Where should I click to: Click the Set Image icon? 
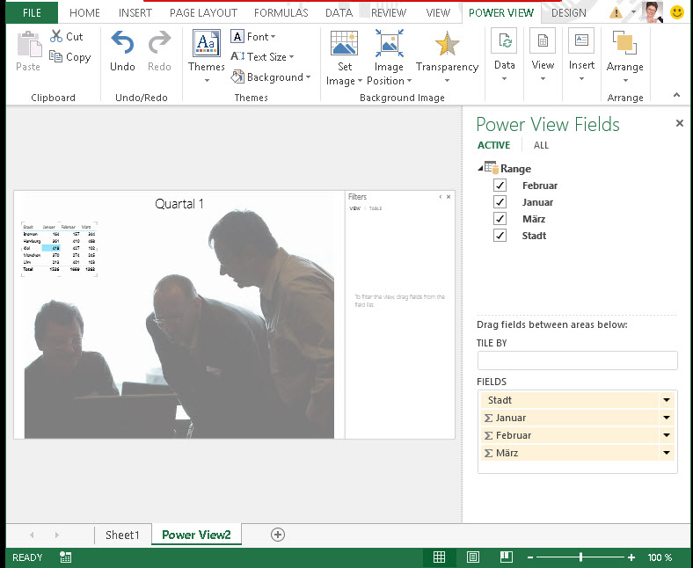(x=344, y=43)
